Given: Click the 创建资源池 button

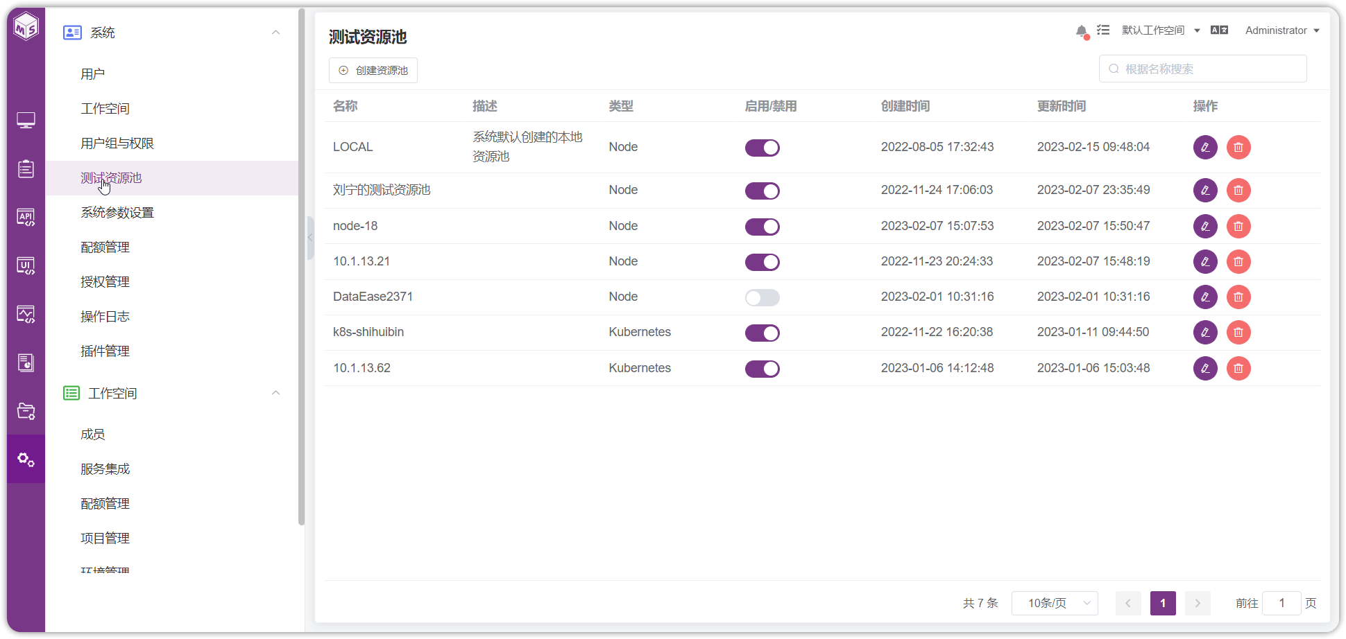Looking at the screenshot, I should [373, 71].
